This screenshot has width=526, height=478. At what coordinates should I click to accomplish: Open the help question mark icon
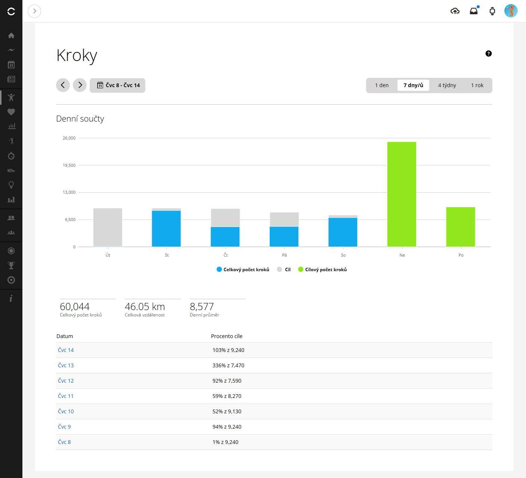[488, 53]
